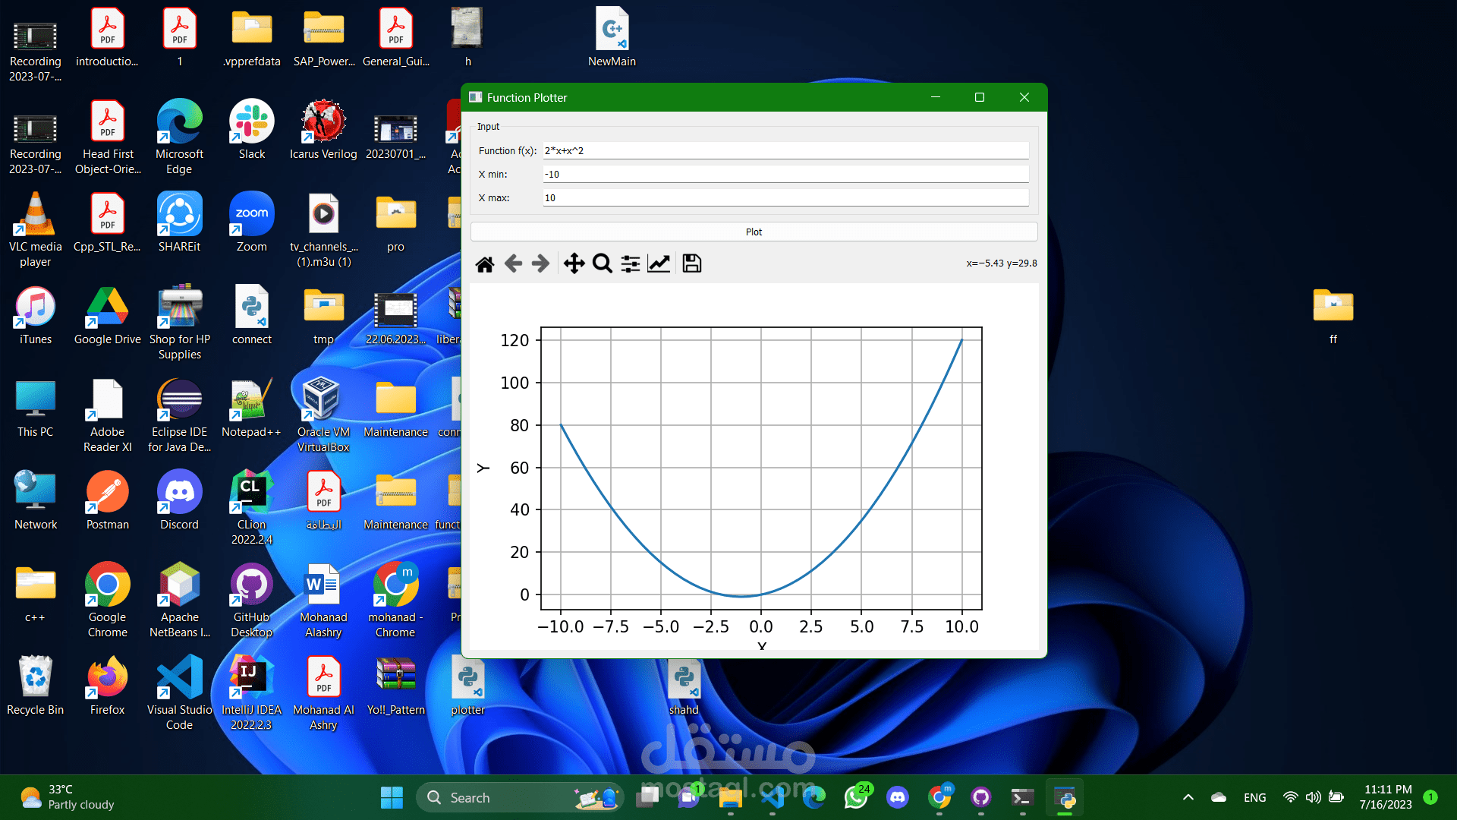
Task: Select the Mohanad Alashry Word document
Action: [x=323, y=601]
